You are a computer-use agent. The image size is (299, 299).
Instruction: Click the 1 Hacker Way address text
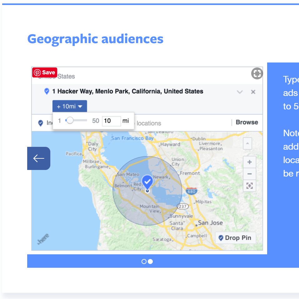(127, 91)
